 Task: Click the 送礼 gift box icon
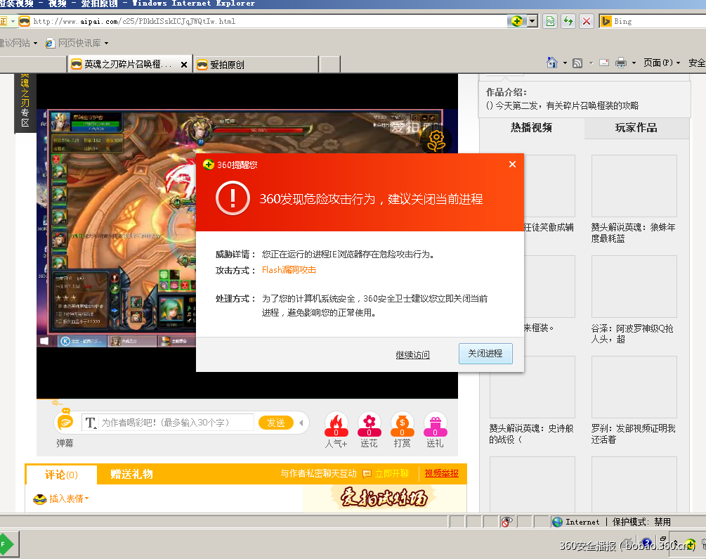[435, 422]
